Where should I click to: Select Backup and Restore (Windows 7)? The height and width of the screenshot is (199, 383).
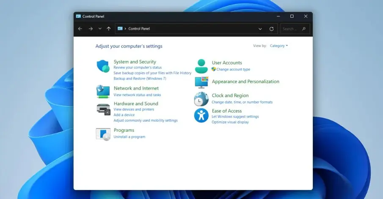point(140,79)
